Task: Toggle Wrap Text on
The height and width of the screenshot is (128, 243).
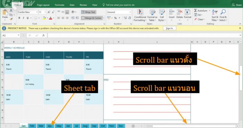Action: [x=89, y=12]
